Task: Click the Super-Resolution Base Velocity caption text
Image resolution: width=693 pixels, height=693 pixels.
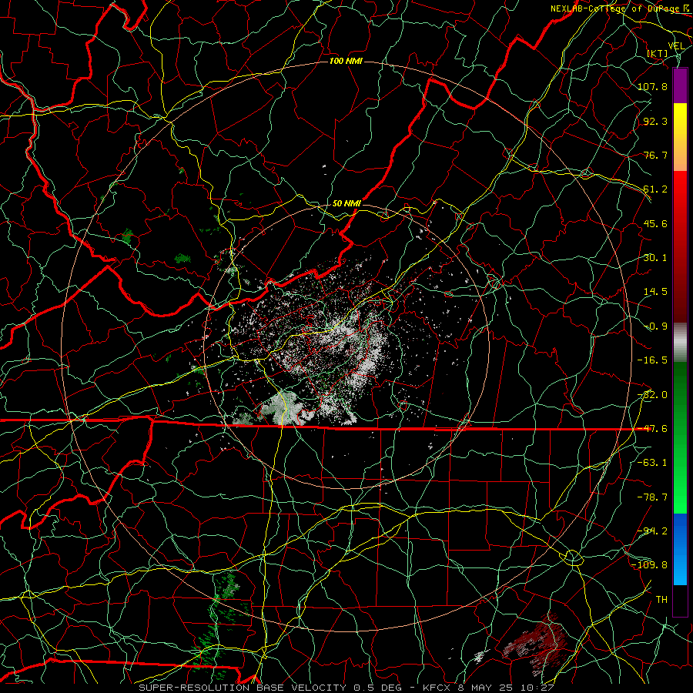Action: pos(346,688)
